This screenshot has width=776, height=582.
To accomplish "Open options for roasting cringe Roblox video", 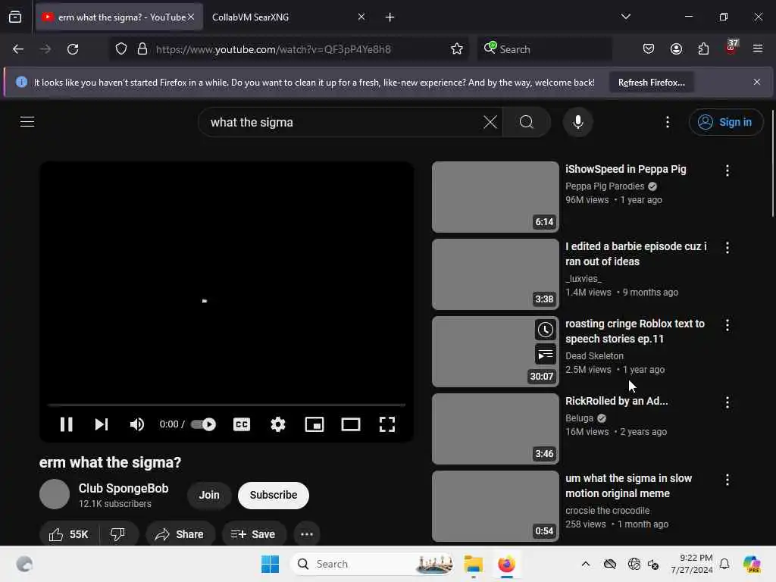I will click(x=727, y=325).
